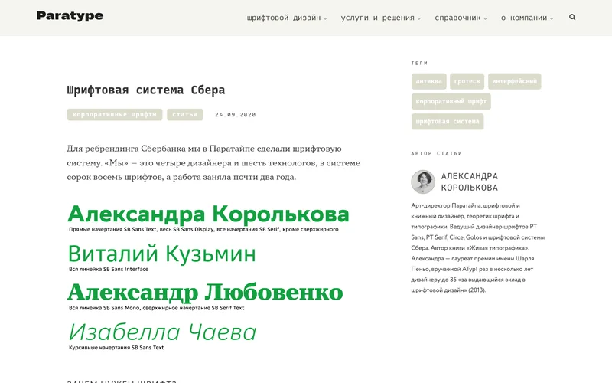Click the author's portrait photo

coord(423,182)
